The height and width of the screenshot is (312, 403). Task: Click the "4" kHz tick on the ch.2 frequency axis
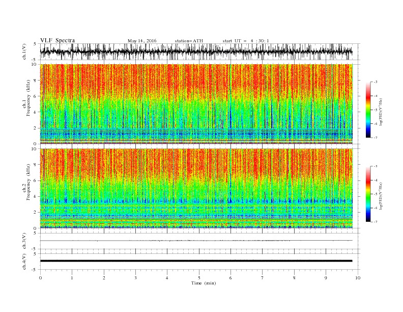pyautogui.click(x=36, y=197)
